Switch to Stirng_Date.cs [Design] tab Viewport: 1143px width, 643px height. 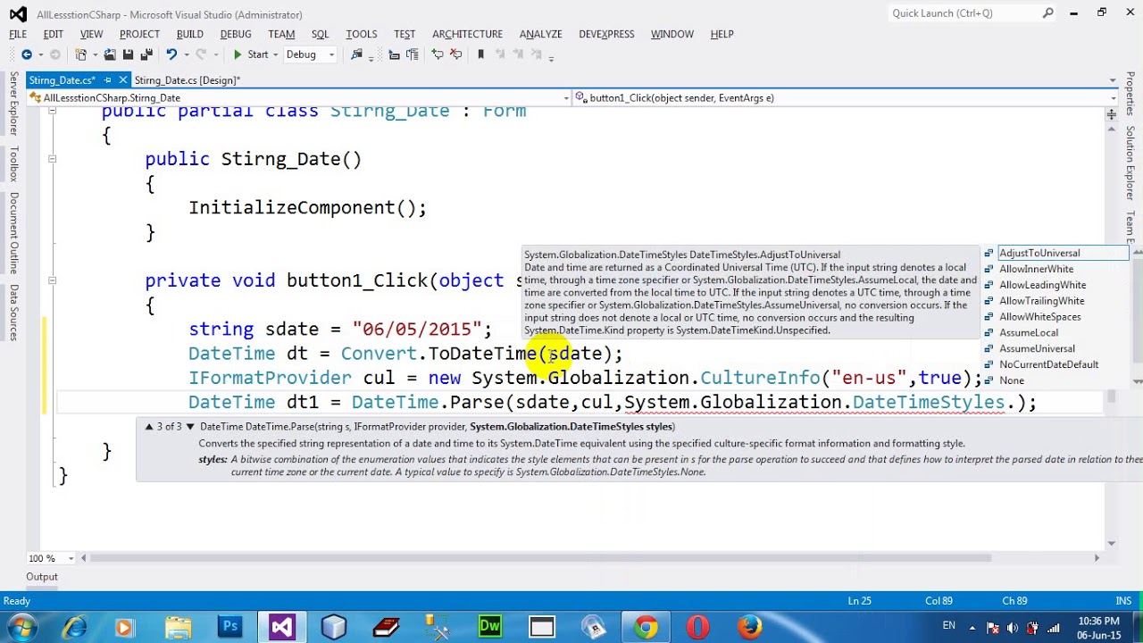pos(187,80)
